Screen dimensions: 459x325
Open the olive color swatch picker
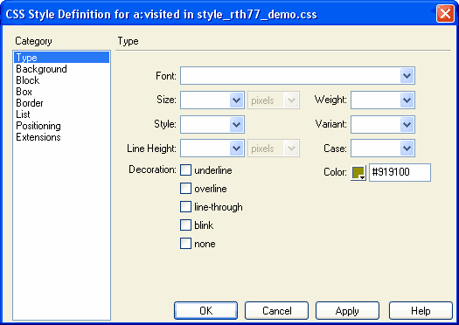[358, 173]
